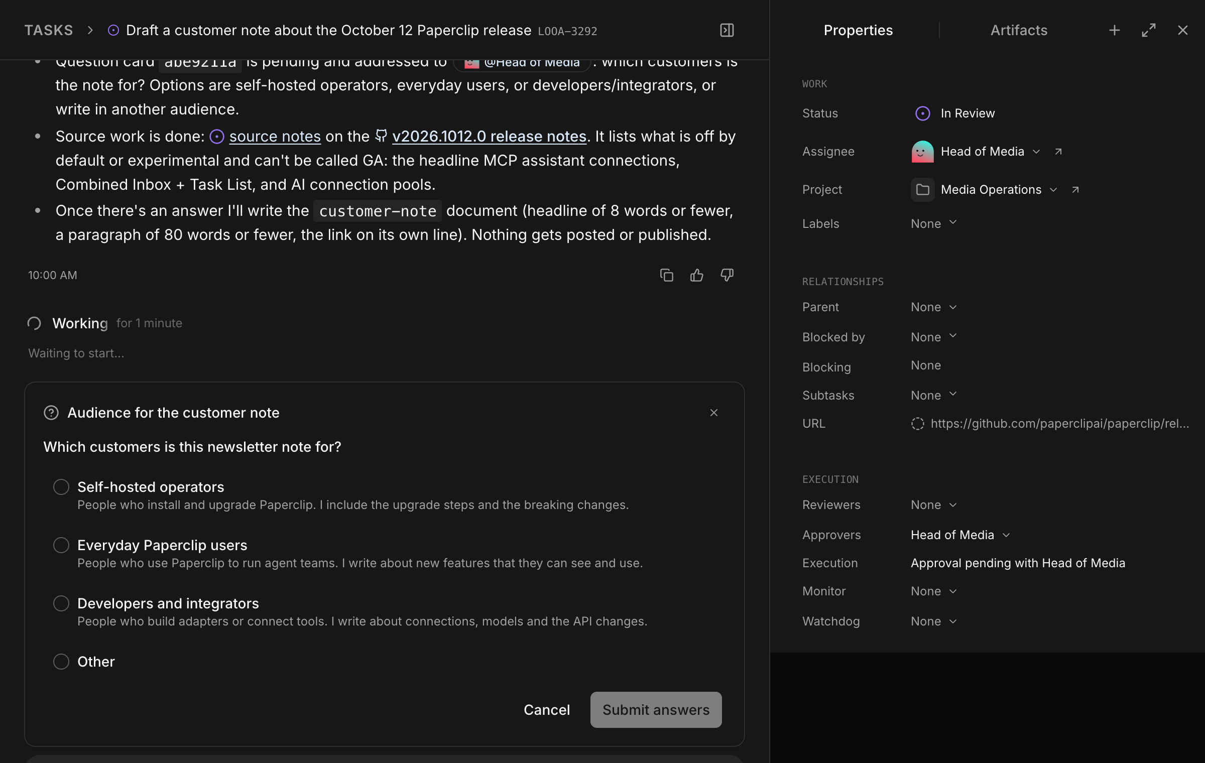Image resolution: width=1205 pixels, height=763 pixels.
Task: Give a thumbs down to the message
Action: pyautogui.click(x=727, y=275)
